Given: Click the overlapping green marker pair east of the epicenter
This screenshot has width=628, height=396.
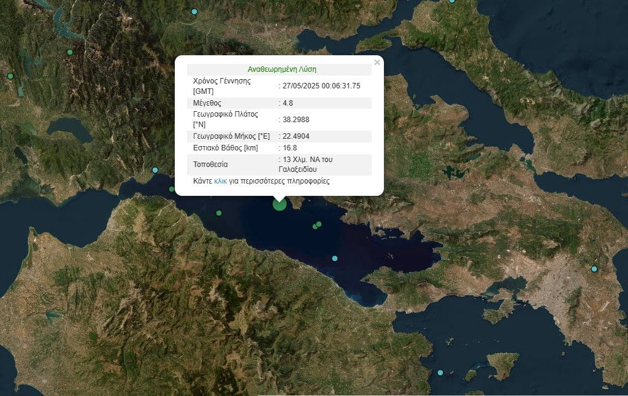Looking at the screenshot, I should coord(317,225).
